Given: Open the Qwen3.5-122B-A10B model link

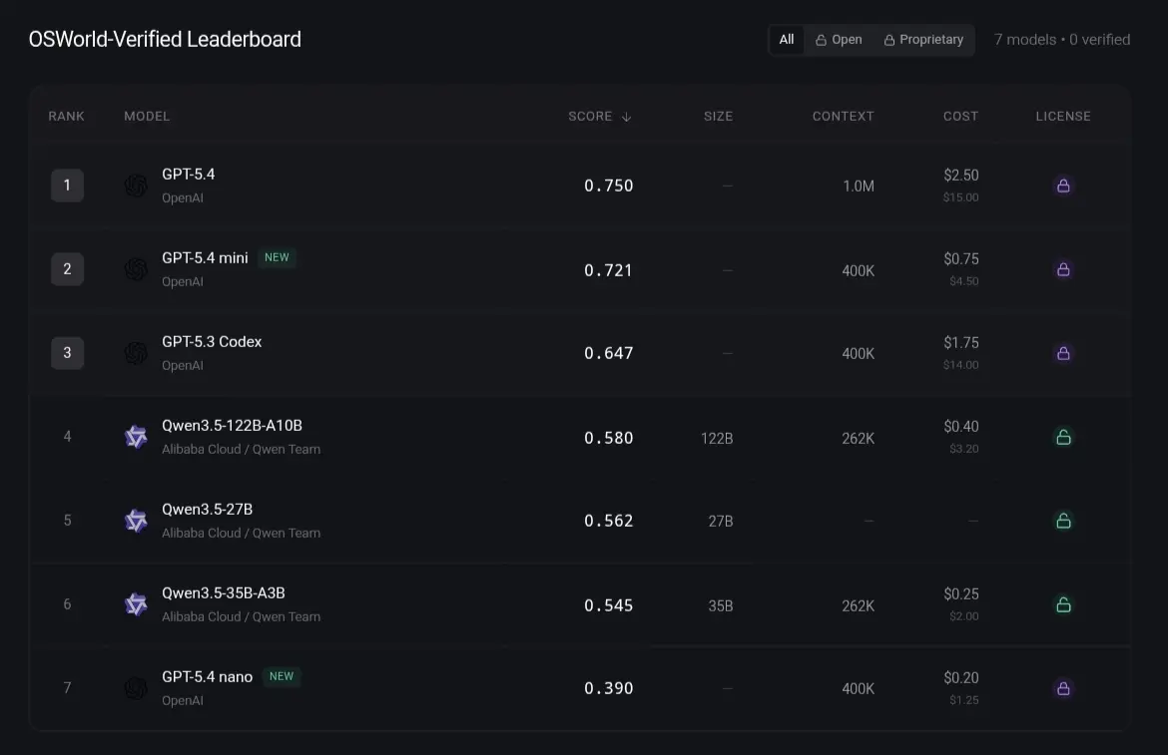Looking at the screenshot, I should (232, 426).
